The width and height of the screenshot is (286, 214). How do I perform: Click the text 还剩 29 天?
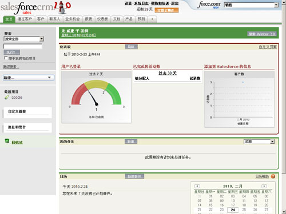145,9
